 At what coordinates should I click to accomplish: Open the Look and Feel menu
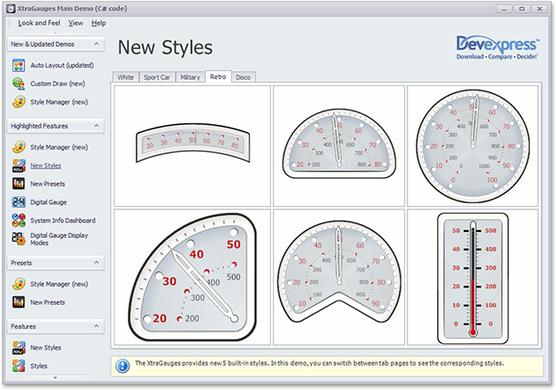[40, 23]
